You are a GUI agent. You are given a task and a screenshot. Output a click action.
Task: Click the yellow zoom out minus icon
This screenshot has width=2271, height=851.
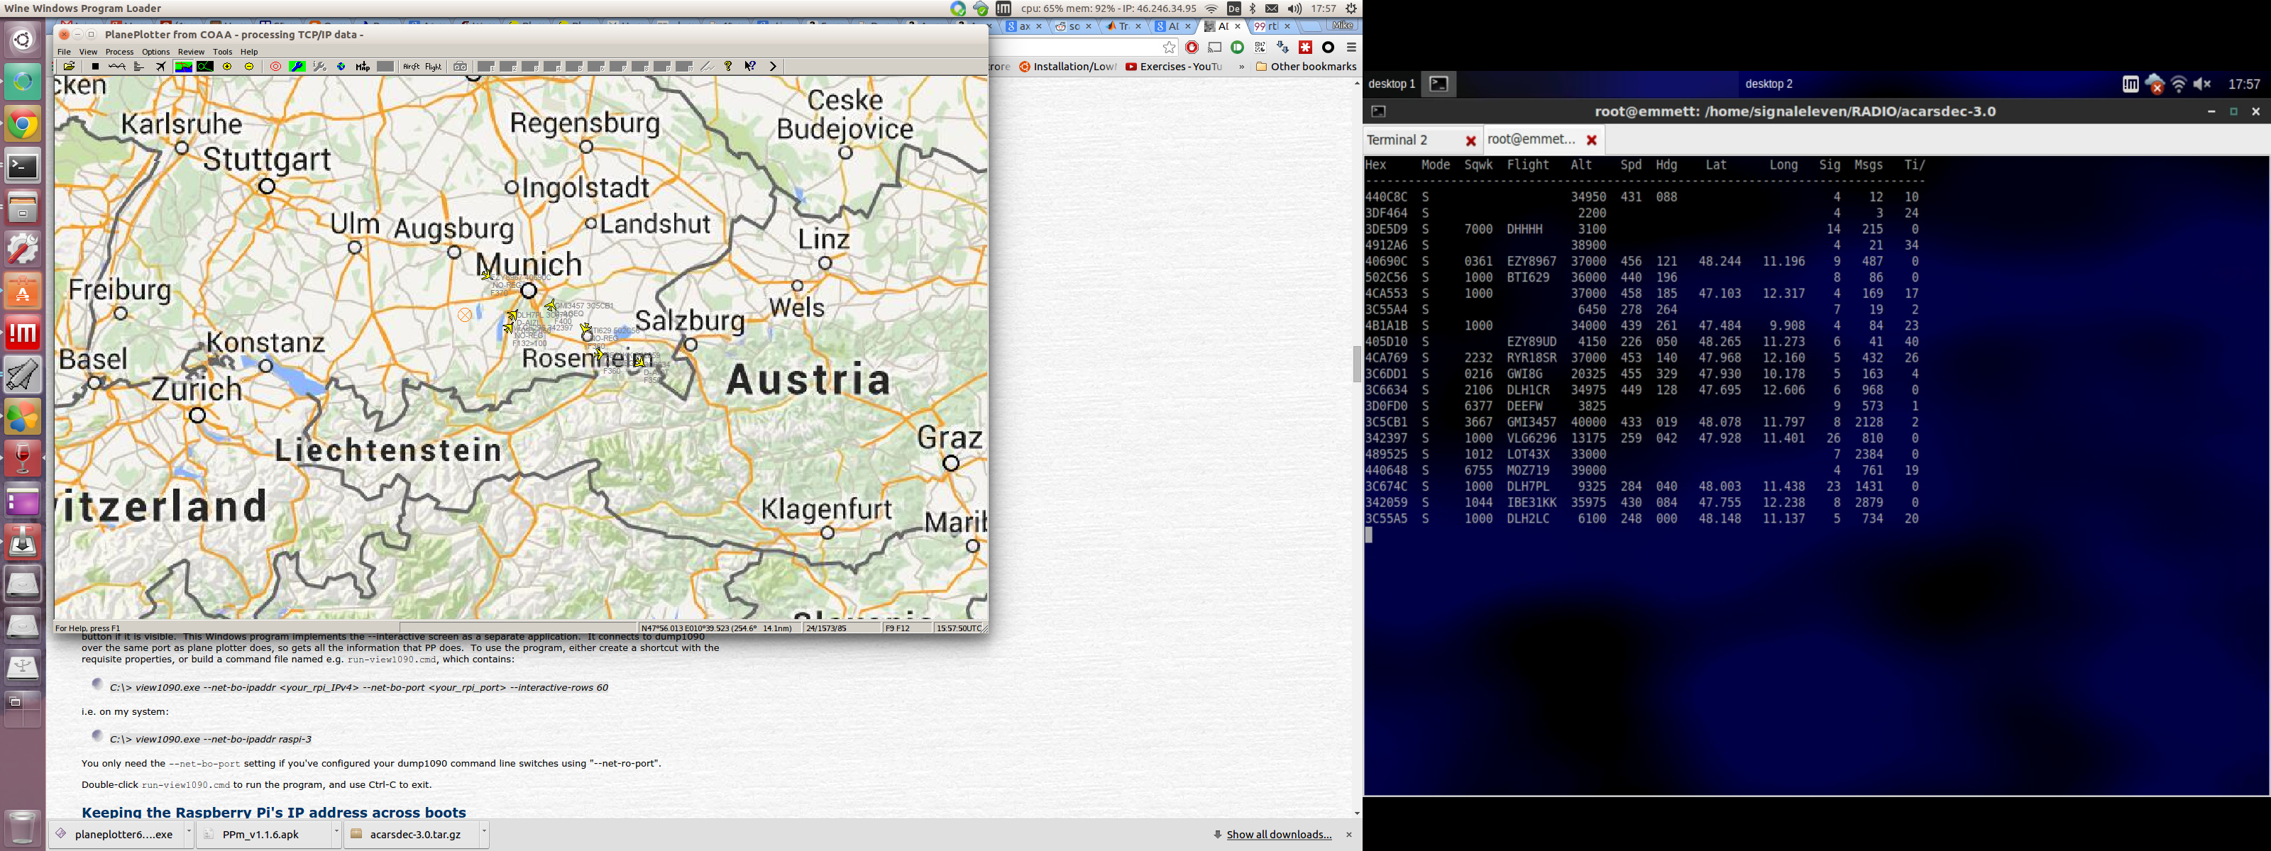click(250, 67)
